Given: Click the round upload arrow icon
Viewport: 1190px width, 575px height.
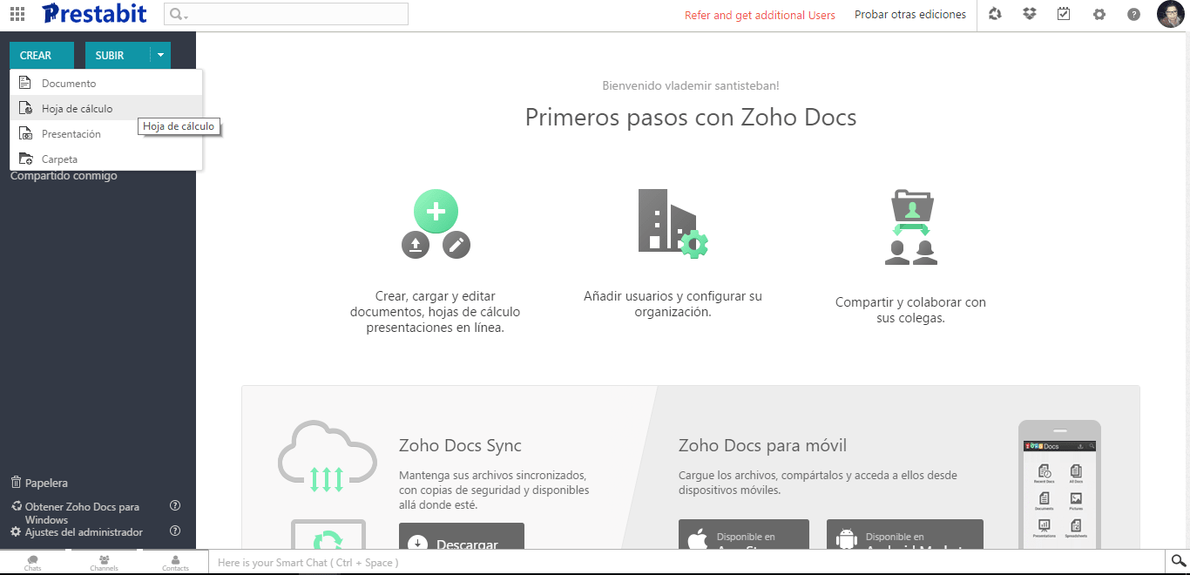Looking at the screenshot, I should [x=416, y=245].
